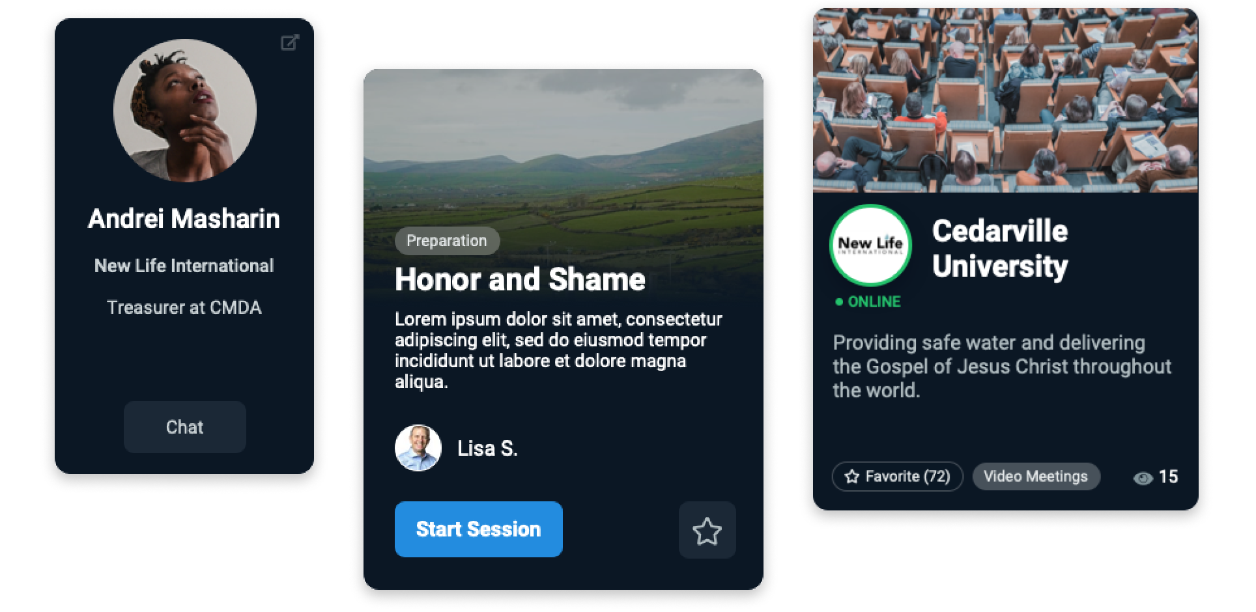Viewport: 1256px width, 612px height.
Task: Start the Honor and Shame session
Action: click(x=479, y=529)
